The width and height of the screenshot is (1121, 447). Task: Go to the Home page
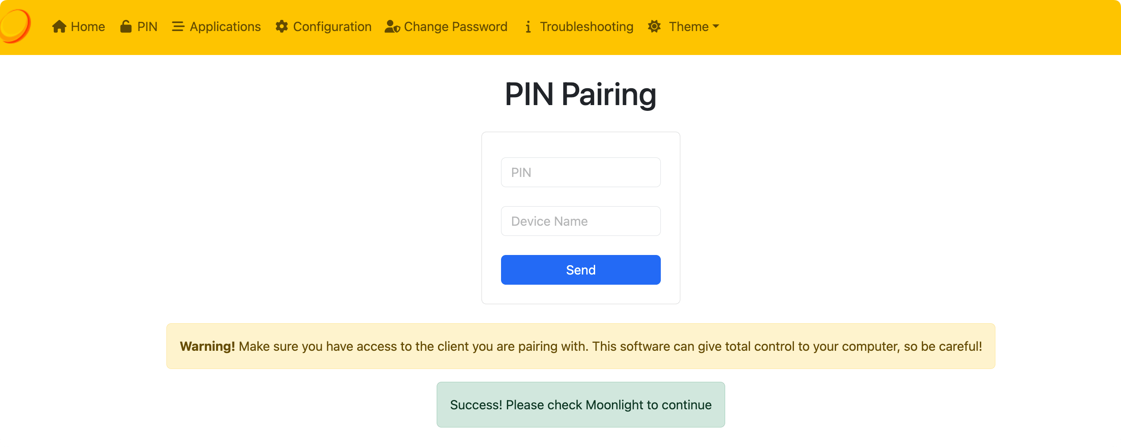click(x=88, y=27)
